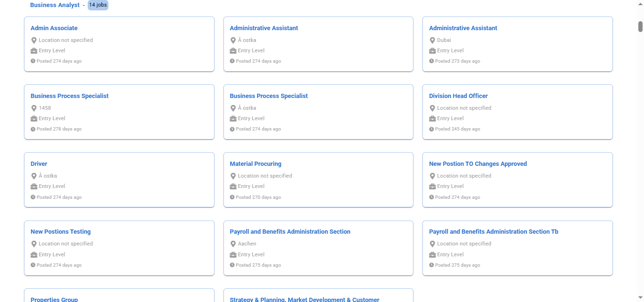Click clock icon in Driver job card

[33, 197]
